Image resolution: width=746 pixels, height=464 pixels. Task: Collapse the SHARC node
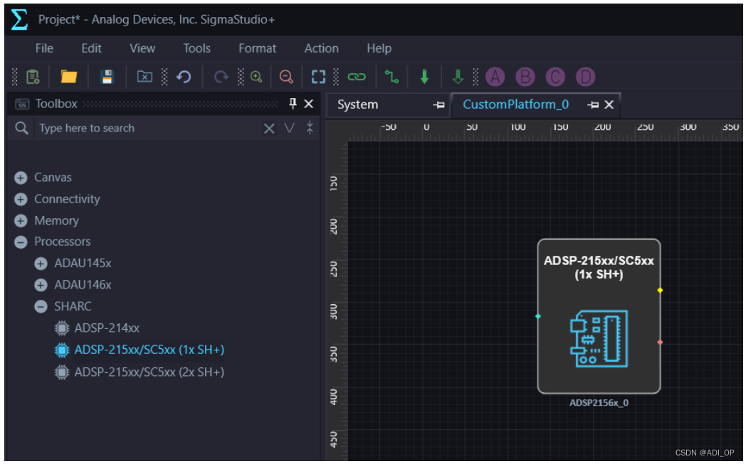(x=41, y=307)
